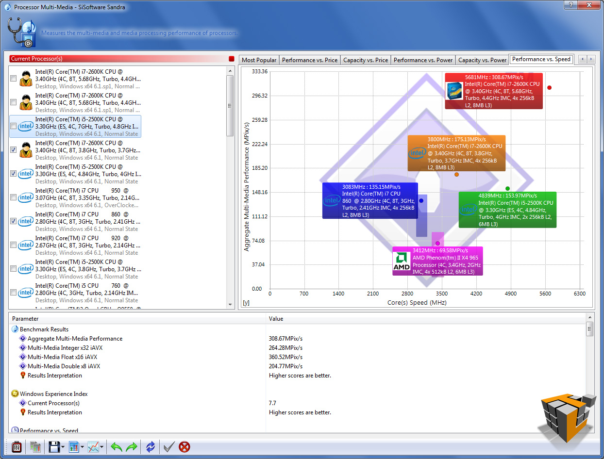Click the processor list scrollbar thumb

[231, 105]
